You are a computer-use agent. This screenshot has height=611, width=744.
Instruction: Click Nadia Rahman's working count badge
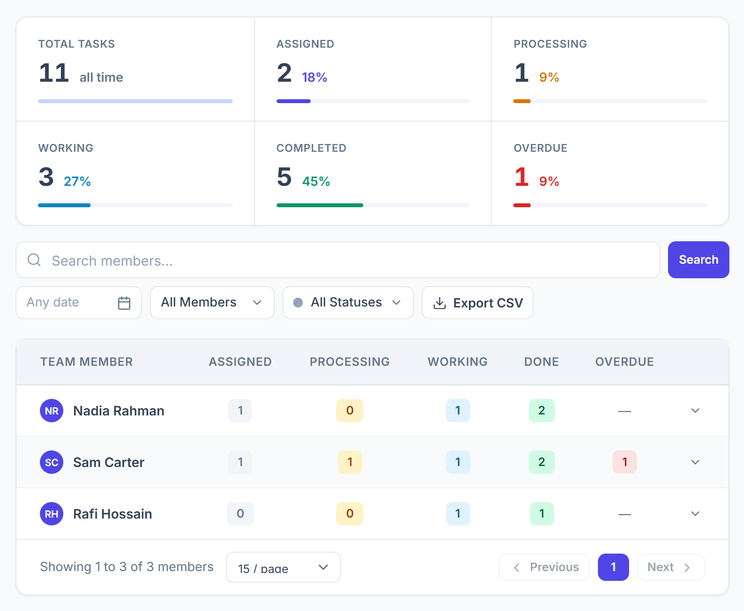(458, 411)
